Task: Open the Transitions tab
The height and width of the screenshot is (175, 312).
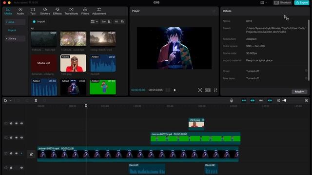Action: pyautogui.click(x=71, y=11)
